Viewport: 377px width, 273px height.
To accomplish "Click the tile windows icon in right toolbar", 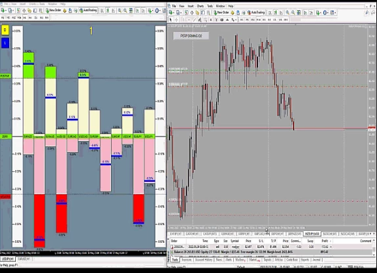I will click(299, 12).
